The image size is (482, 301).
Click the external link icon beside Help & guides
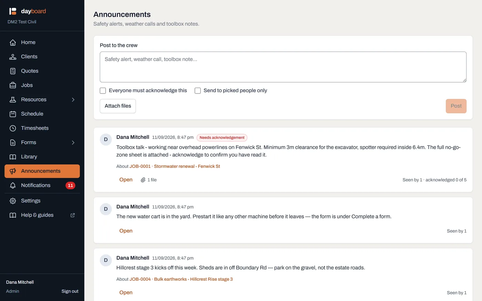(x=73, y=215)
